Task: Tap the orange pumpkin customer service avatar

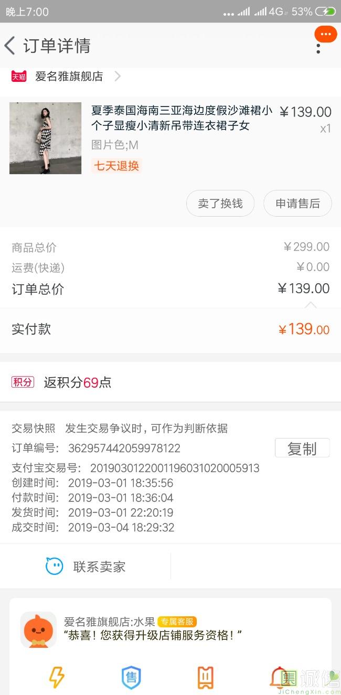Action: [38, 629]
